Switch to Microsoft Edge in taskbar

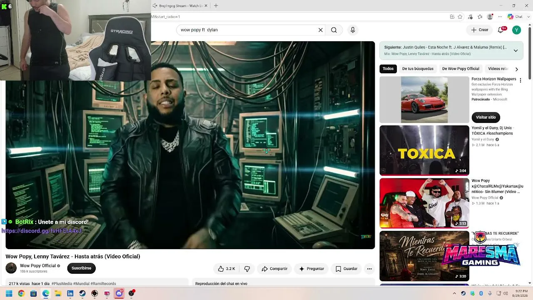tap(46, 293)
